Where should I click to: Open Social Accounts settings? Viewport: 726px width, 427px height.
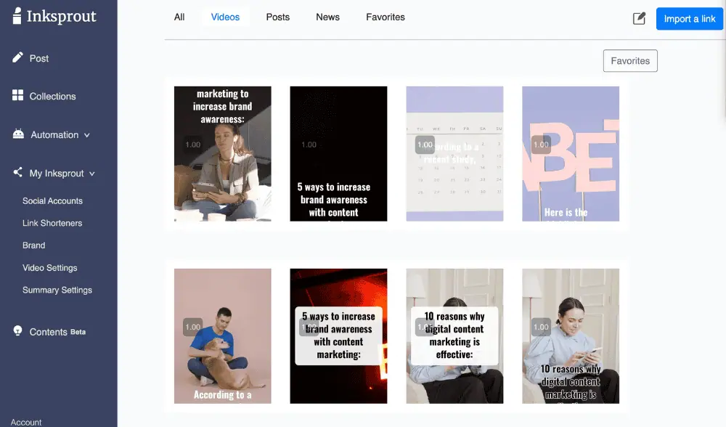tap(52, 201)
